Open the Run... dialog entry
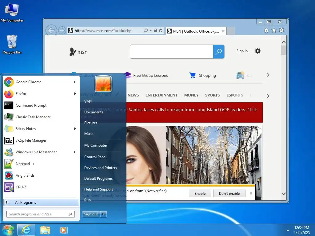The height and width of the screenshot is (236, 315). 89,200
